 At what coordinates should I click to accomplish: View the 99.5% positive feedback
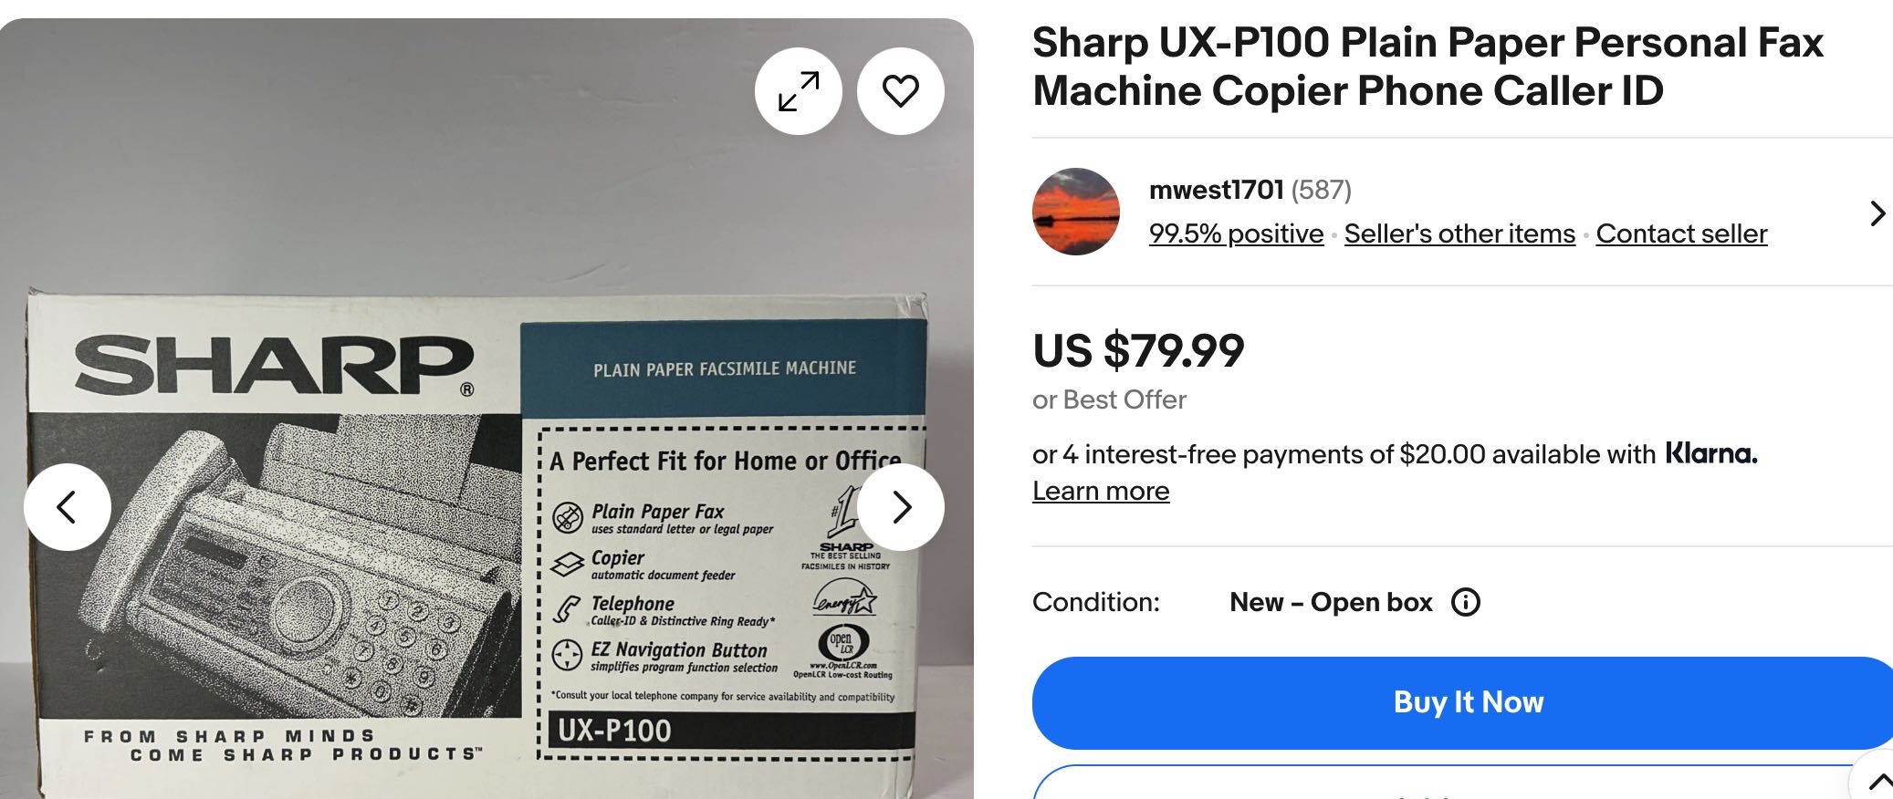point(1236,233)
